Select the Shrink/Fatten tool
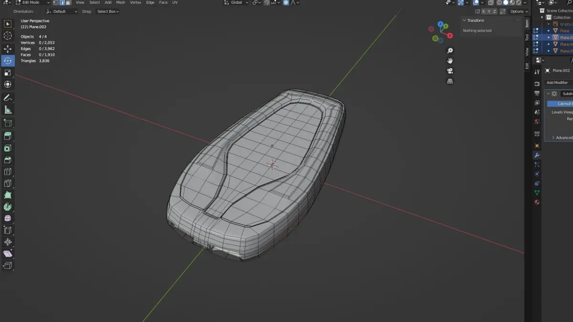 pyautogui.click(x=8, y=242)
